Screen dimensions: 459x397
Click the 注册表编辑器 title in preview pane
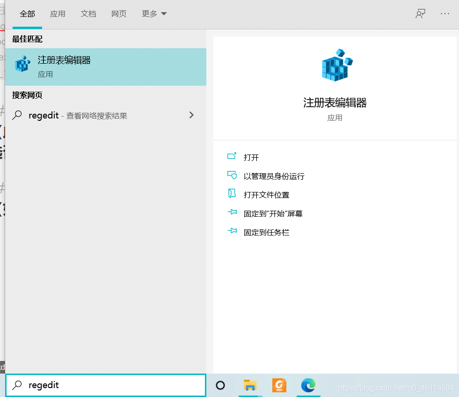[x=335, y=103]
